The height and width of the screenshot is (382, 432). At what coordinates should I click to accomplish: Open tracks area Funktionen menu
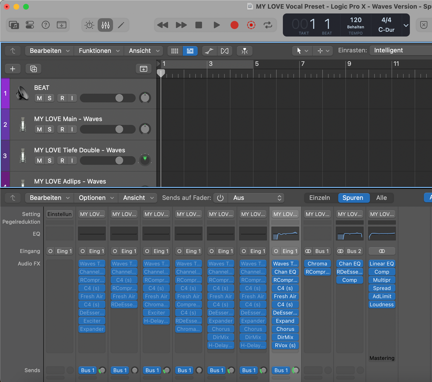[99, 51]
